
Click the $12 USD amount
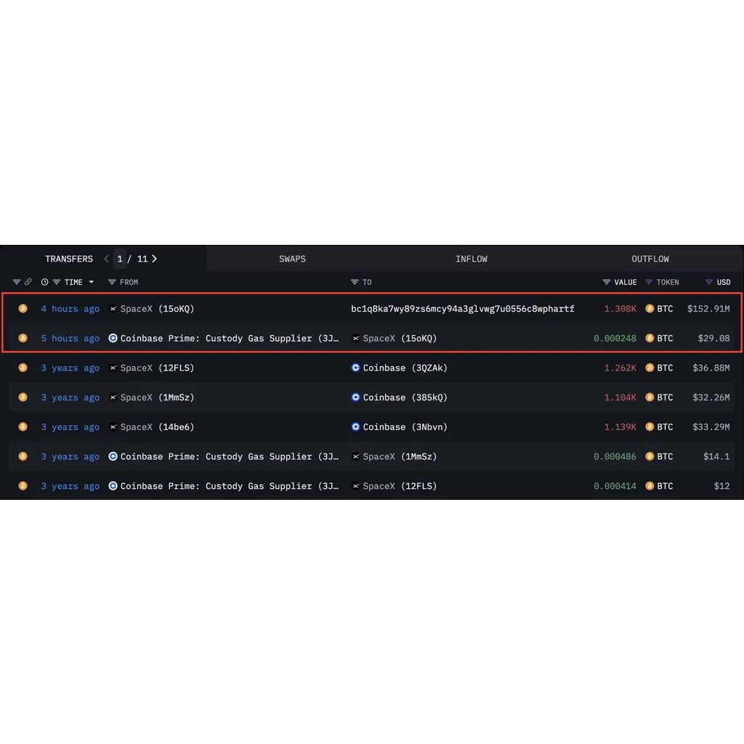[x=721, y=486]
